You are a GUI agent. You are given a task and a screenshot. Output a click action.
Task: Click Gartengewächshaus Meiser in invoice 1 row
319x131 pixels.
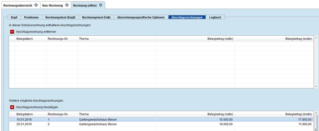coord(98,119)
